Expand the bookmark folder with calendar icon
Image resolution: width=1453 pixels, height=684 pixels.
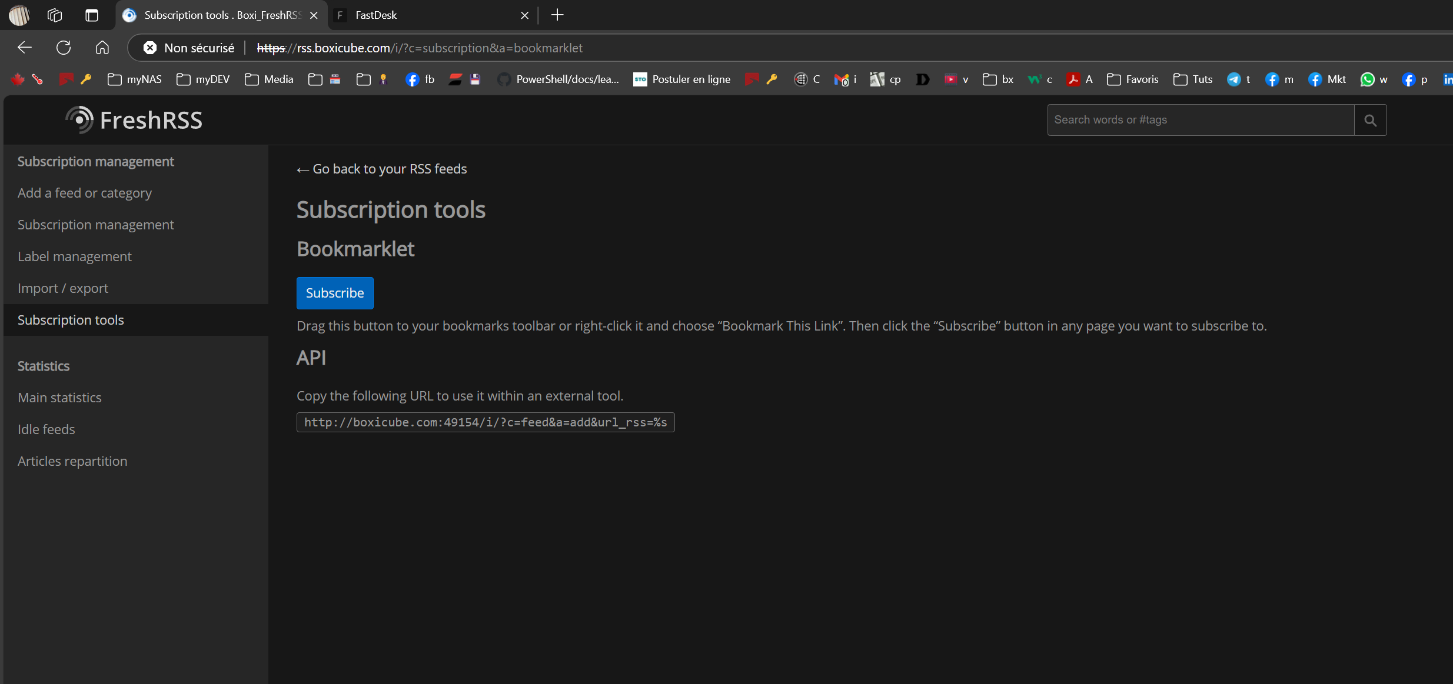[x=324, y=79]
